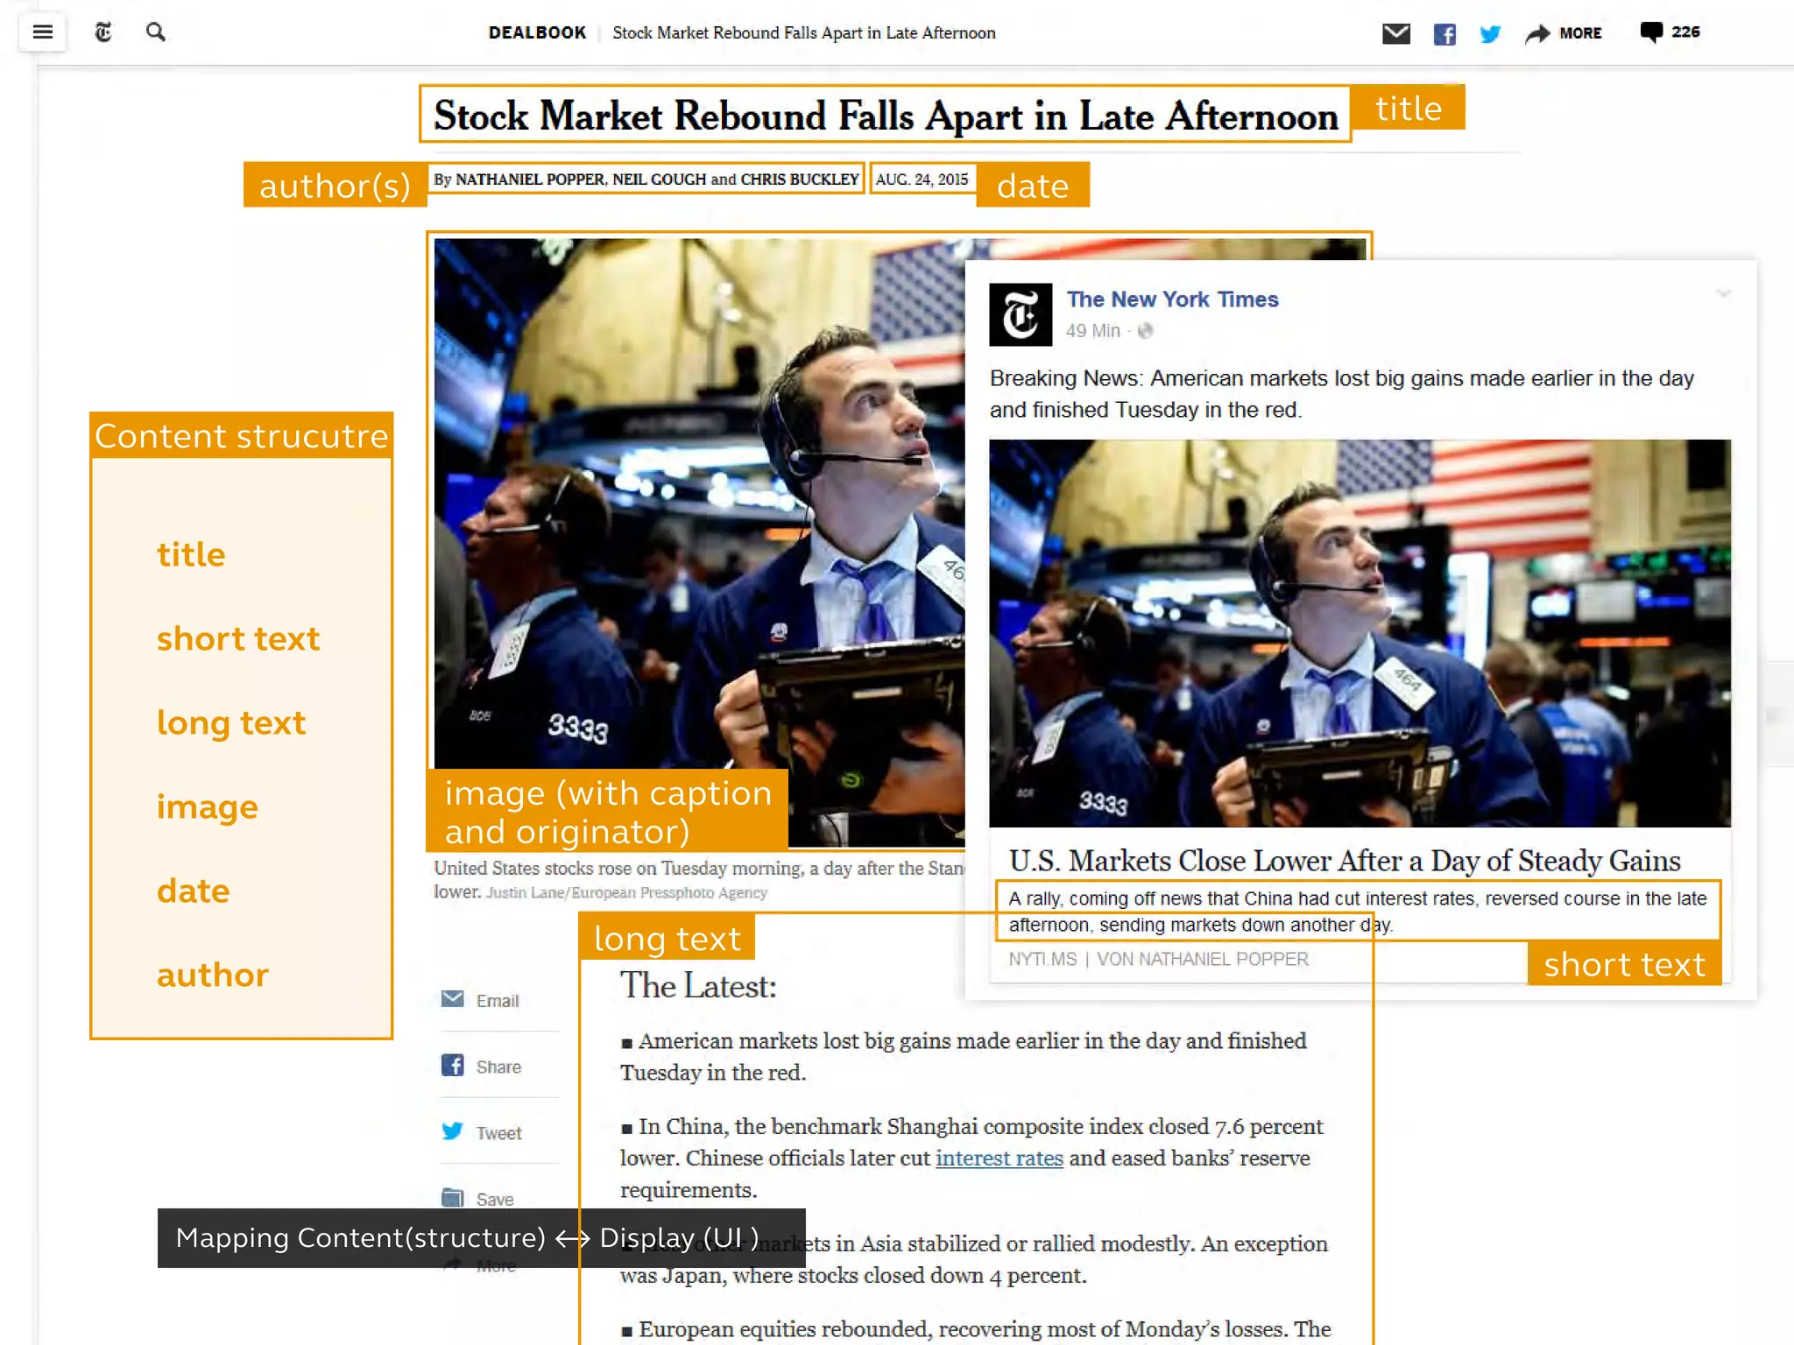Image resolution: width=1794 pixels, height=1345 pixels.
Task: Click the email envelope icon in header
Action: (x=1395, y=33)
